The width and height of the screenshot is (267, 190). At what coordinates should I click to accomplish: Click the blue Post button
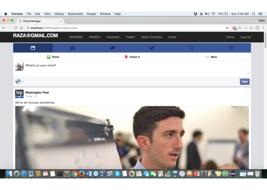pyautogui.click(x=245, y=82)
